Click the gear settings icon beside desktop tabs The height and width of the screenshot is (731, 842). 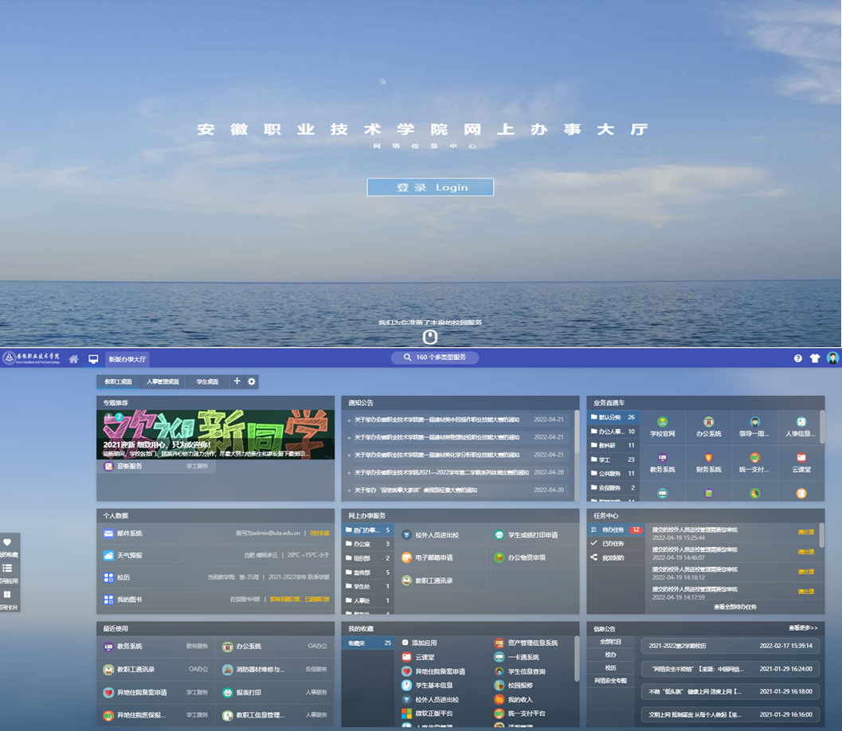(x=252, y=381)
